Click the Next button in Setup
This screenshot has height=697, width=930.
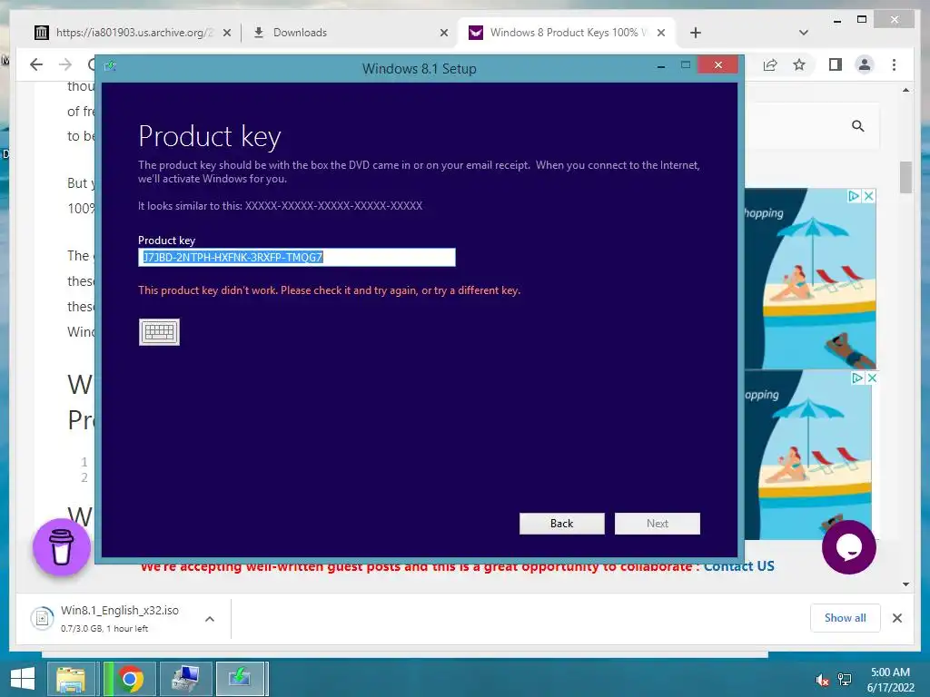pos(658,524)
